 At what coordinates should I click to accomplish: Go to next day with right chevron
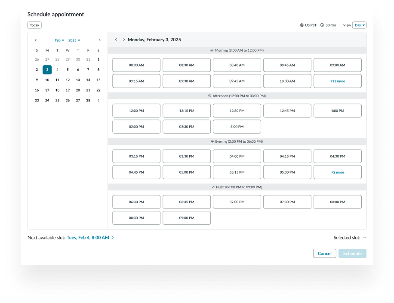pyautogui.click(x=124, y=40)
